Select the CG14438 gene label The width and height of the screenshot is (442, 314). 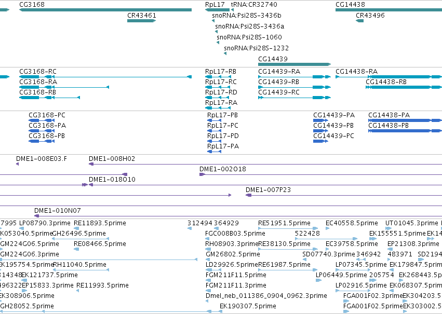coord(350,5)
